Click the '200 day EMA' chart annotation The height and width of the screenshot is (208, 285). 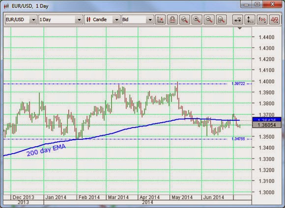click(46, 150)
